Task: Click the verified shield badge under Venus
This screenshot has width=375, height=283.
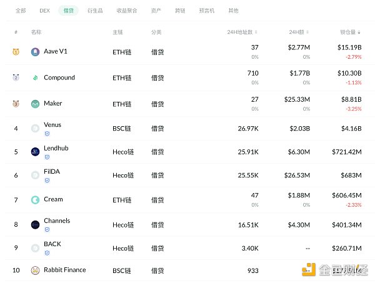Action: point(47,134)
